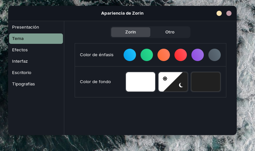
Task: Open the Tipografías section
Action: 36,84
